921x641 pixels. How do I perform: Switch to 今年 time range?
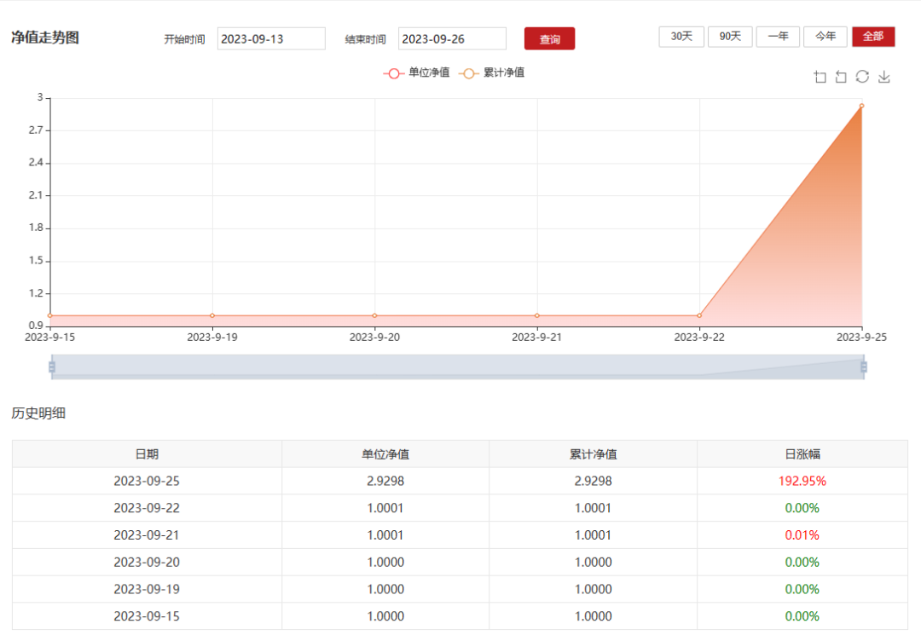825,37
